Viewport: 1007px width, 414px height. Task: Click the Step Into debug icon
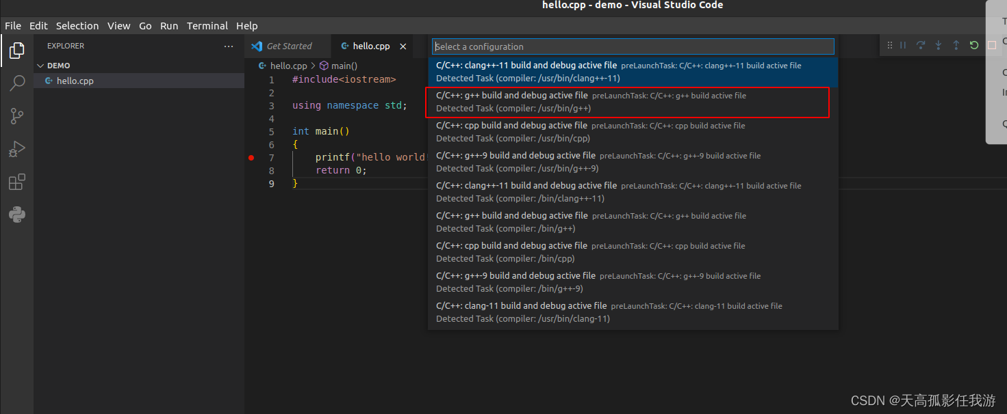coord(938,44)
